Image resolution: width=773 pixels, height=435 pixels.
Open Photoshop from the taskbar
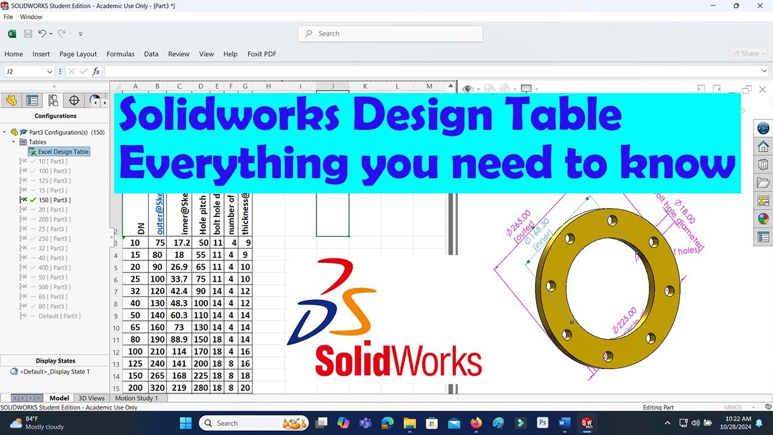[x=542, y=423]
